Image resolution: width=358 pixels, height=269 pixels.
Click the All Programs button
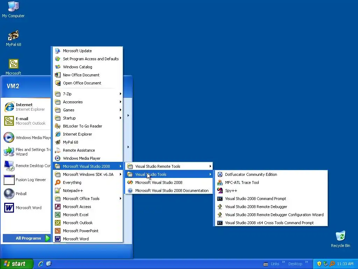27,238
